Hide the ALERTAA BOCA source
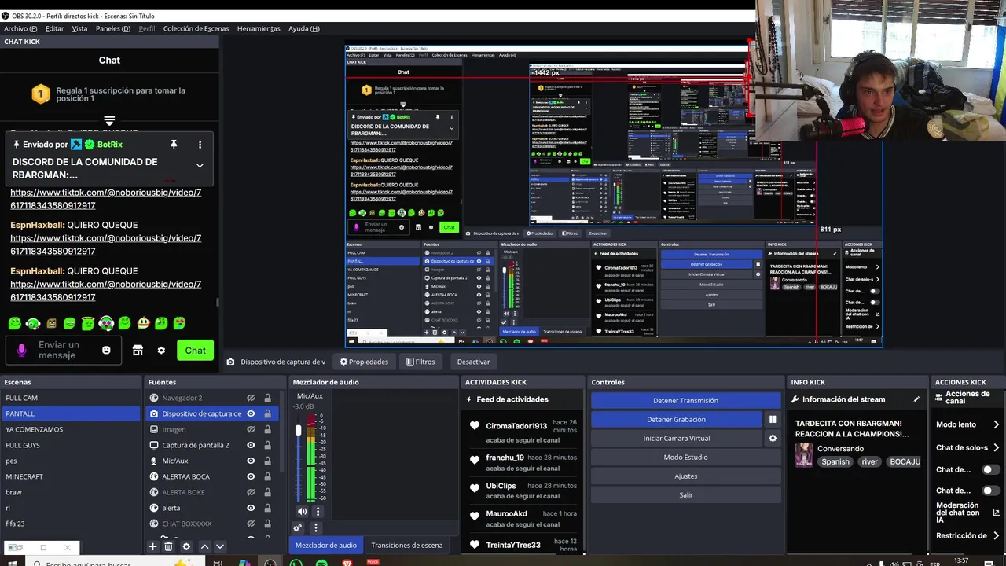1006x566 pixels. tap(251, 476)
